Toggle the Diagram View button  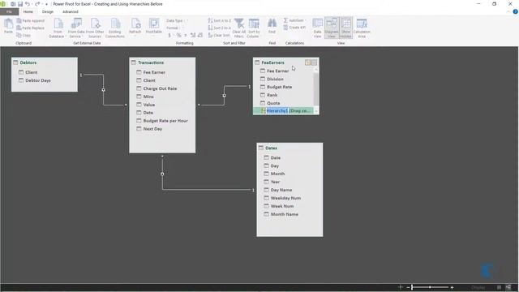pos(332,28)
